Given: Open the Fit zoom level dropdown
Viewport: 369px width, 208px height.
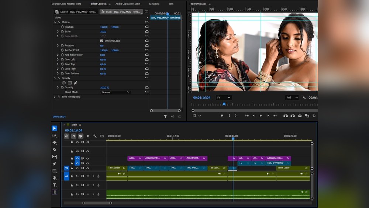Looking at the screenshot, I should 224,98.
